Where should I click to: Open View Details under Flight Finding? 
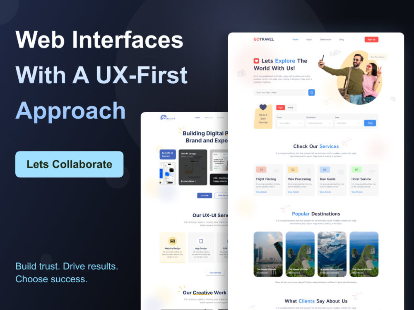[261, 192]
